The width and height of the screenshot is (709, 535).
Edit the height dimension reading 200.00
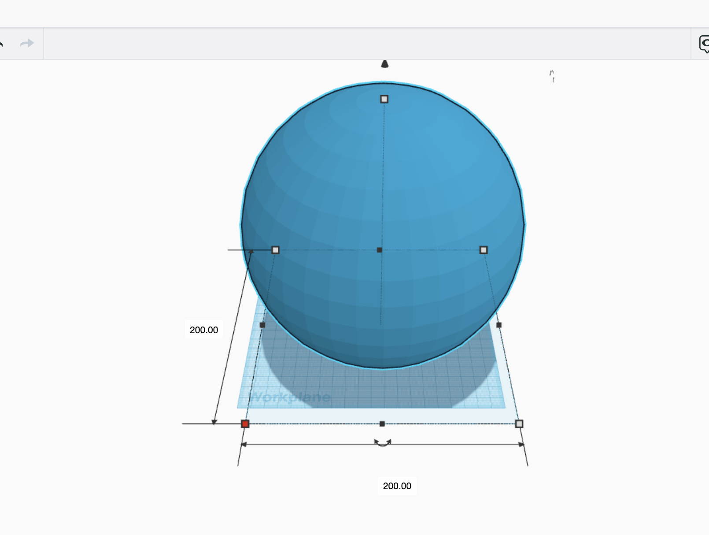pyautogui.click(x=204, y=329)
